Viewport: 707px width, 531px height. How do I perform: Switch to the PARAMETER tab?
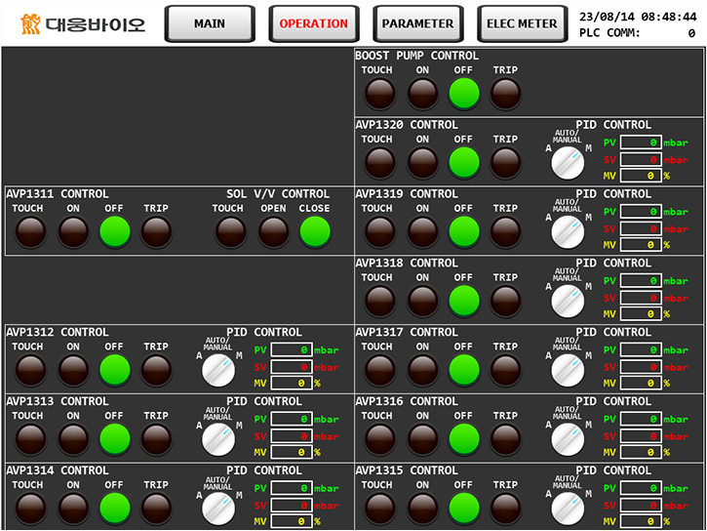tap(418, 23)
